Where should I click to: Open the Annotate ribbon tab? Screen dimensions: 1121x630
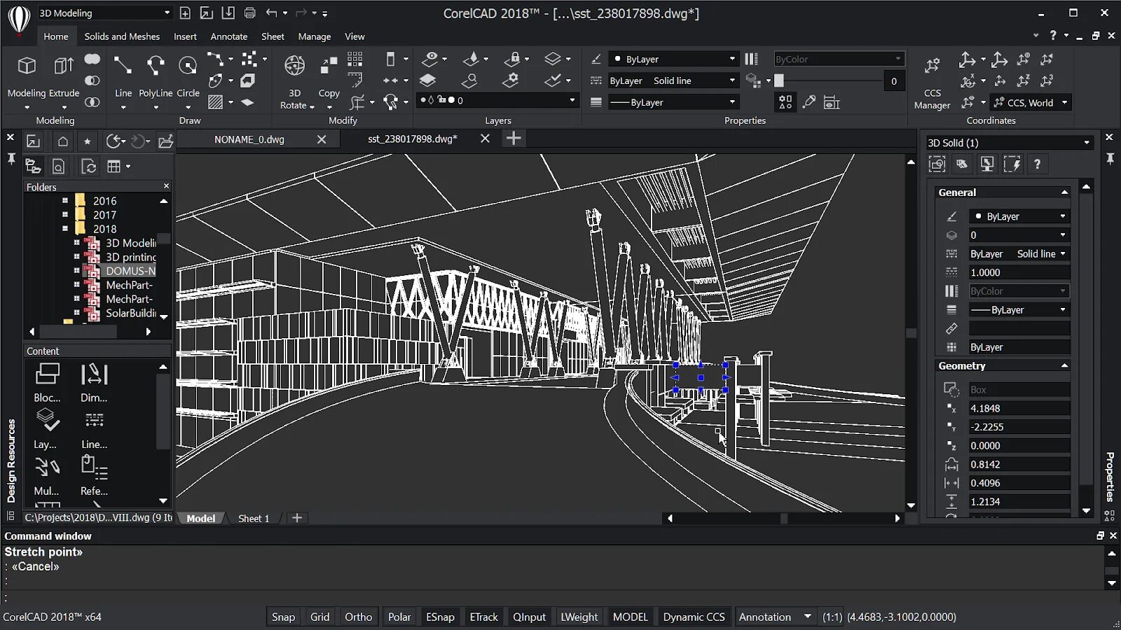pyautogui.click(x=229, y=36)
